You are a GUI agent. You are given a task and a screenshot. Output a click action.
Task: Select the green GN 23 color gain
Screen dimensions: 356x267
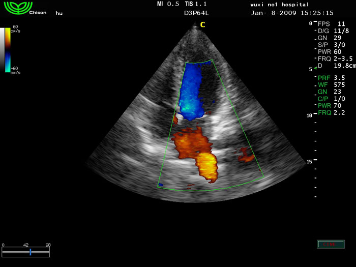click(335, 92)
